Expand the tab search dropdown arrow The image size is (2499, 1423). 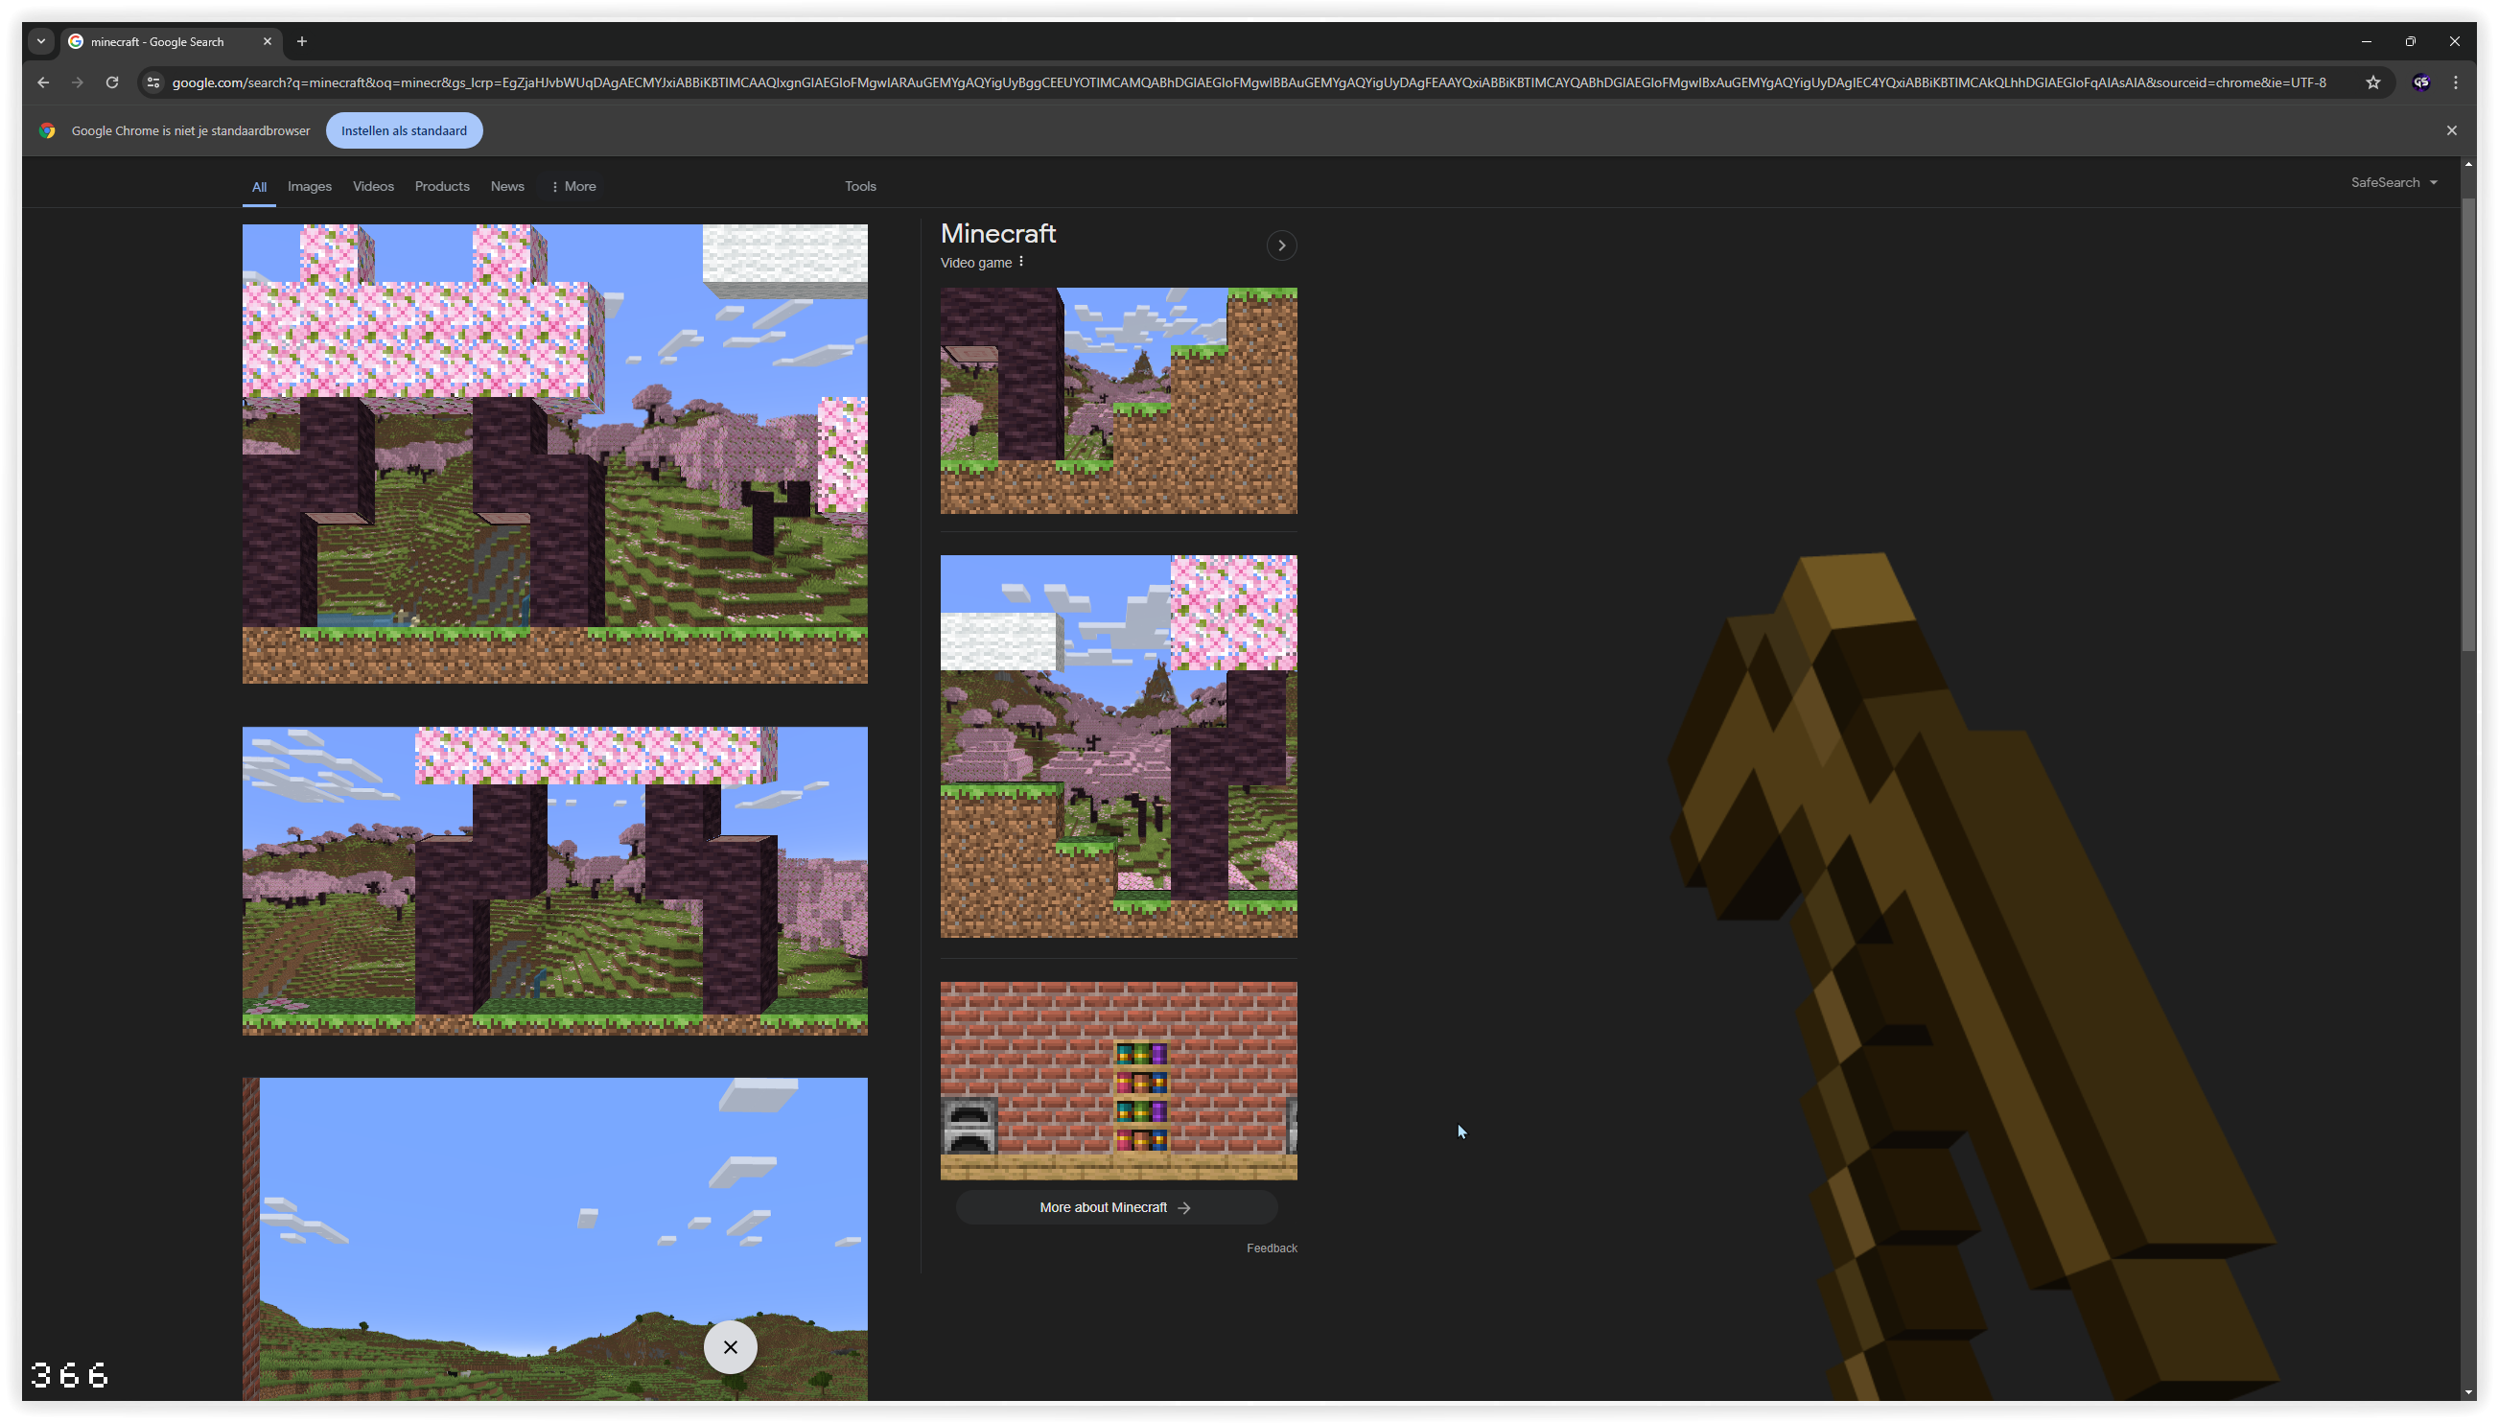41,41
